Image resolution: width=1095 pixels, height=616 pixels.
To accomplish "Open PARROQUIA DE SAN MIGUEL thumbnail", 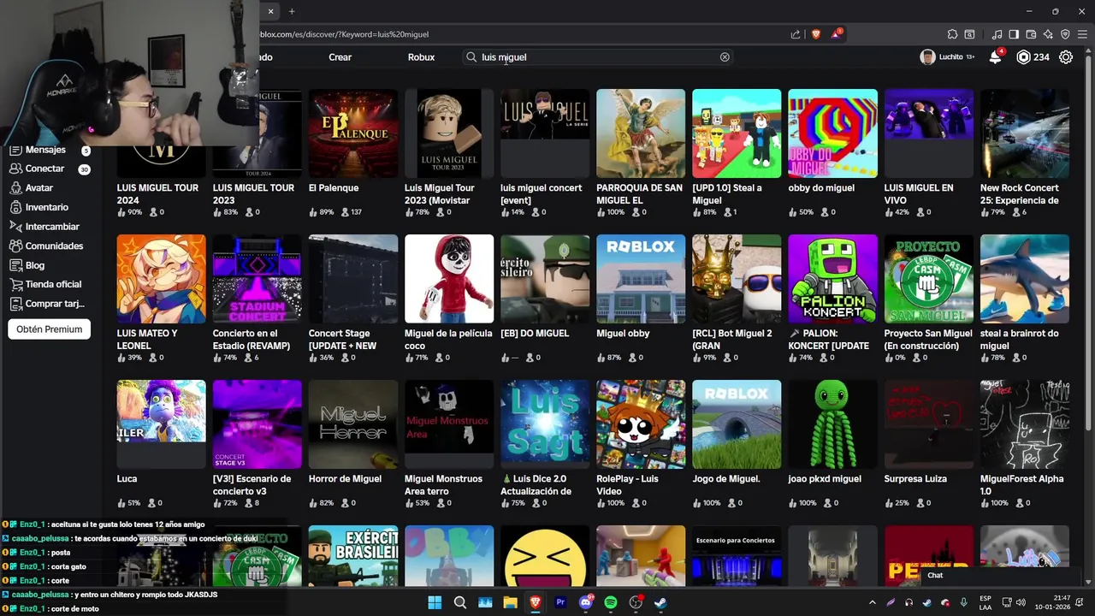I will (641, 133).
